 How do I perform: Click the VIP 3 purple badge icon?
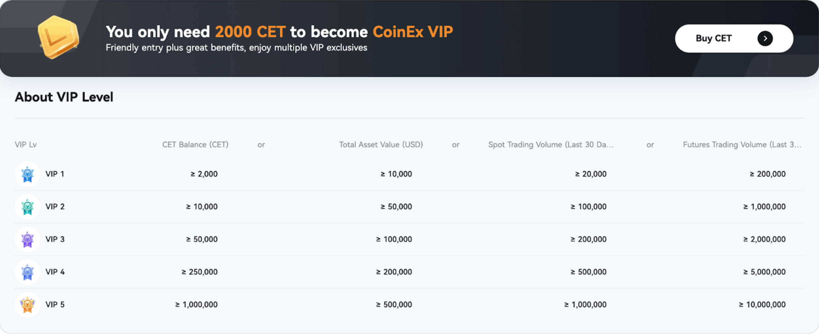pyautogui.click(x=27, y=239)
